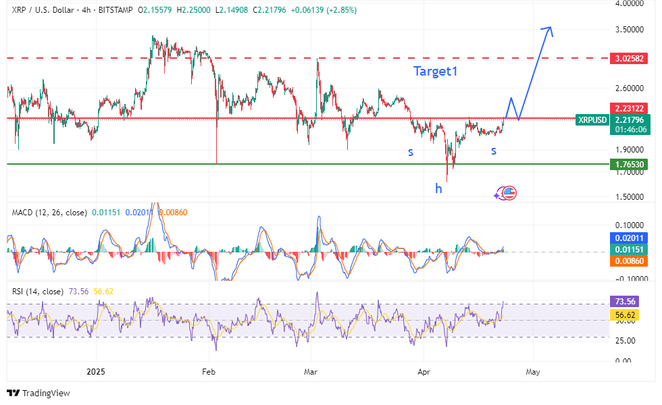Select the low value L2.14908
The height and width of the screenshot is (405, 662).
click(232, 9)
